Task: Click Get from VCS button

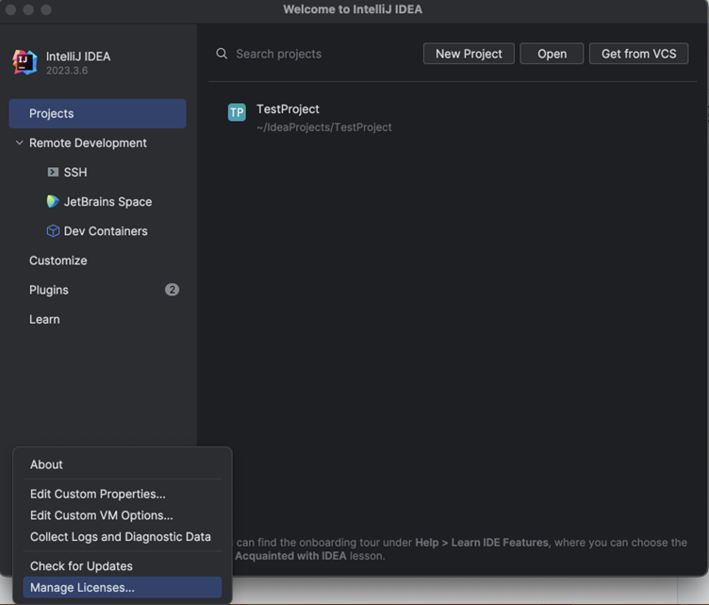Action: pos(638,54)
